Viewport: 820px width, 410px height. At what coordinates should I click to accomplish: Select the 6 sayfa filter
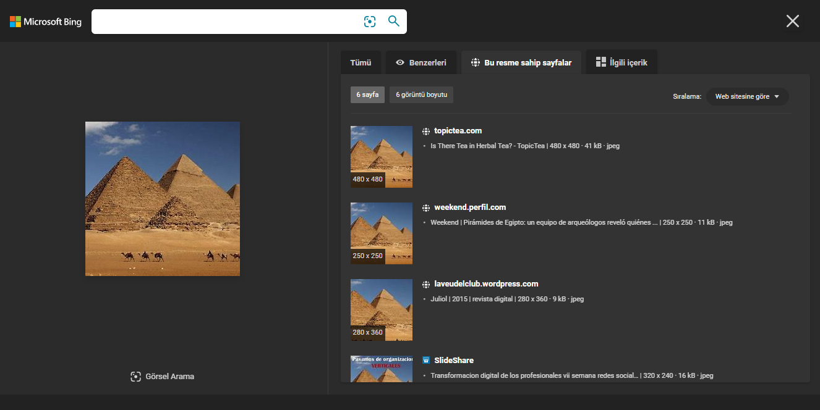367,94
